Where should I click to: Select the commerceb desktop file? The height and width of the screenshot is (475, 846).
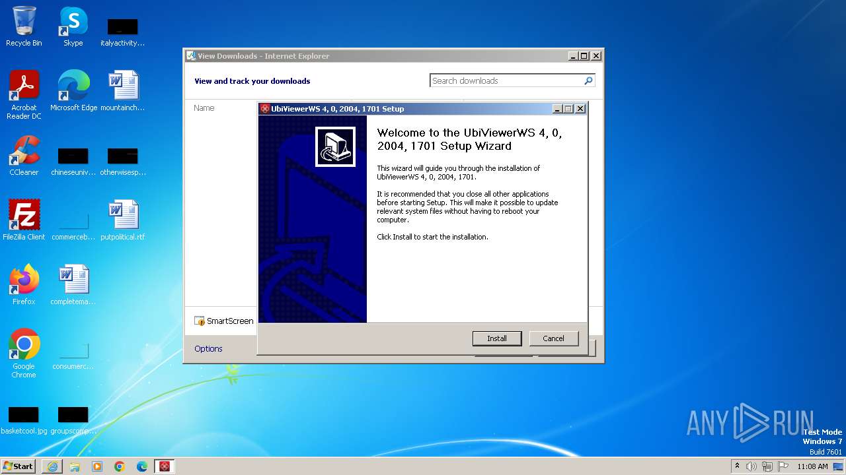click(x=73, y=226)
